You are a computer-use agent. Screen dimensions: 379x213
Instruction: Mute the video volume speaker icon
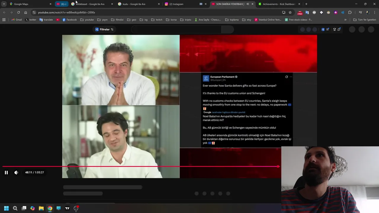[x=16, y=172]
